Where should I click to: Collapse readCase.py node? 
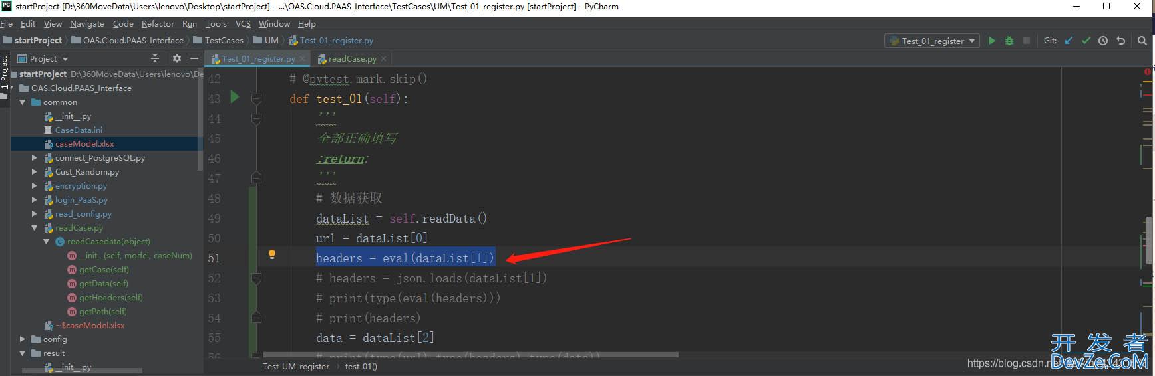tap(35, 228)
